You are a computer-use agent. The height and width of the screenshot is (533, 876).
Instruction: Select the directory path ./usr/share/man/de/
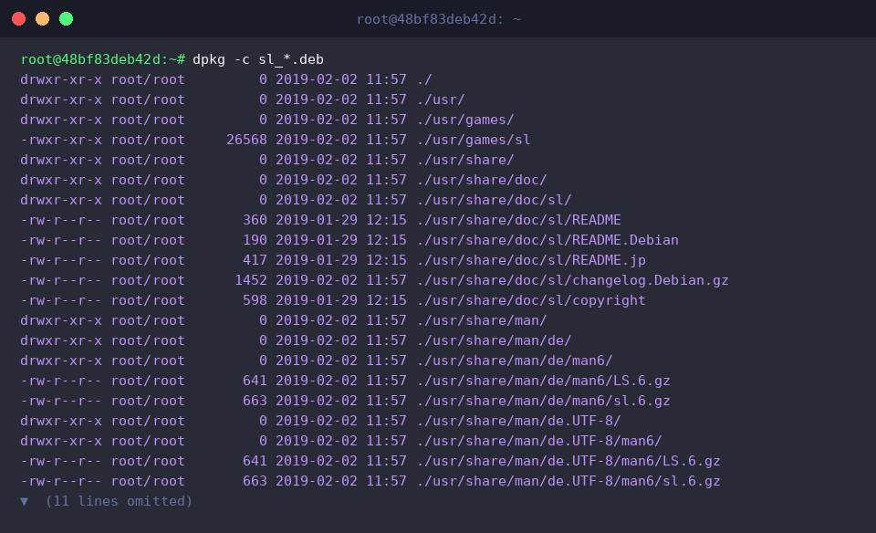click(495, 340)
